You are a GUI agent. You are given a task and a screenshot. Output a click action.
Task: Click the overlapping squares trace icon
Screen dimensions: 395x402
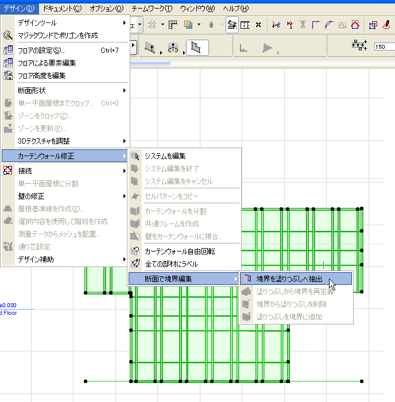188,25
